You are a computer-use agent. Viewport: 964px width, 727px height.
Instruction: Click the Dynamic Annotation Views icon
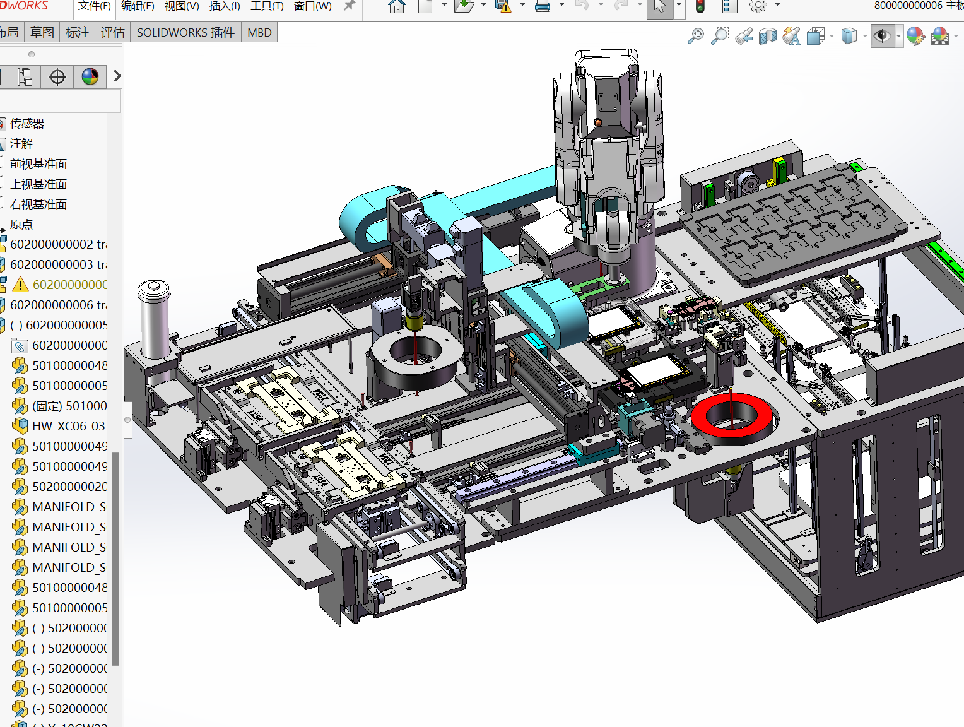click(x=792, y=36)
